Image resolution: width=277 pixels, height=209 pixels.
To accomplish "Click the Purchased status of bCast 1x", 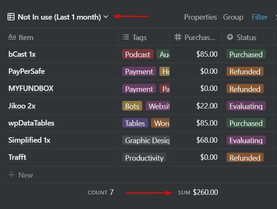I will [246, 54].
